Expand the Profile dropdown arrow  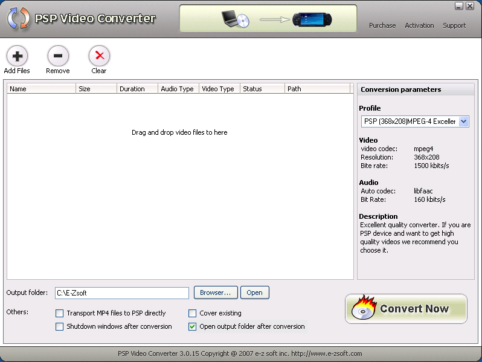(463, 121)
